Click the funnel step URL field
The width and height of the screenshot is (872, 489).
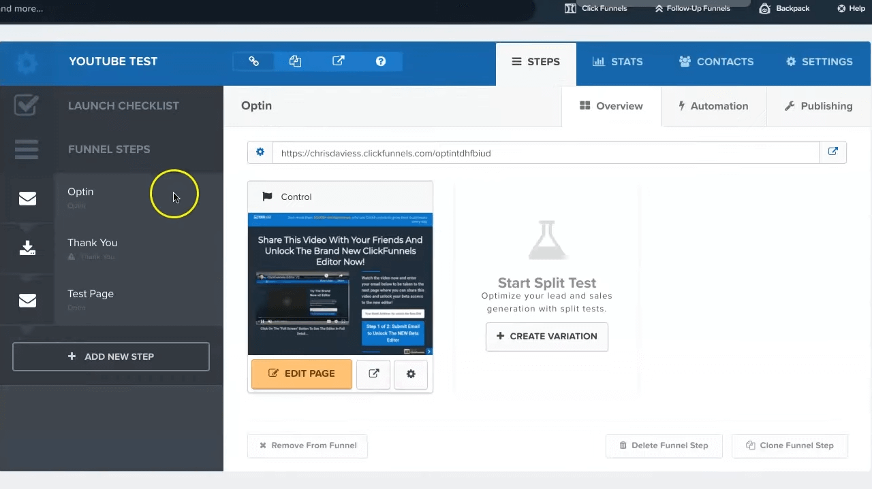tap(546, 153)
